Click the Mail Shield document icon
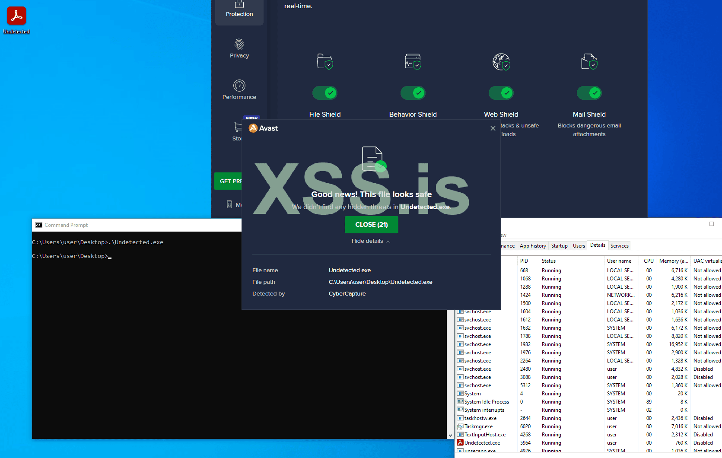This screenshot has height=458, width=722. [589, 62]
